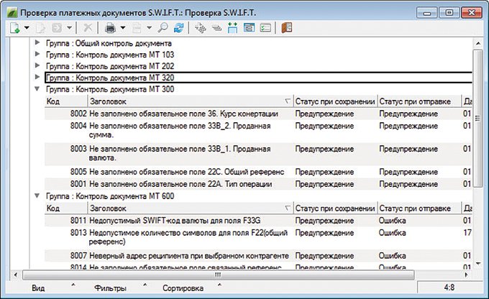Expand group Контроль документа MT 103
Screen dimensions: 489x299
click(x=37, y=54)
